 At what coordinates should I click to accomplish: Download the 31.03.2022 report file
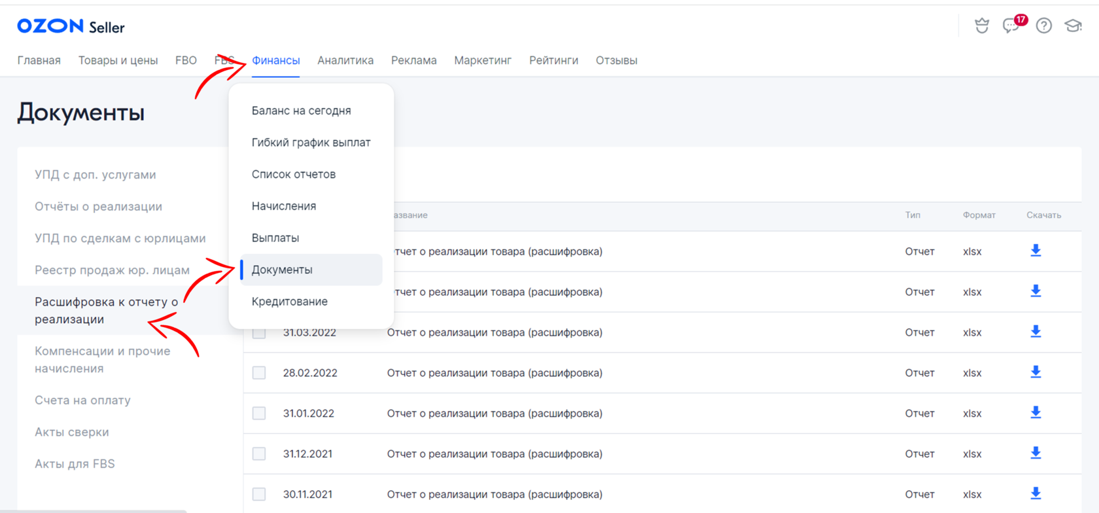1036,332
